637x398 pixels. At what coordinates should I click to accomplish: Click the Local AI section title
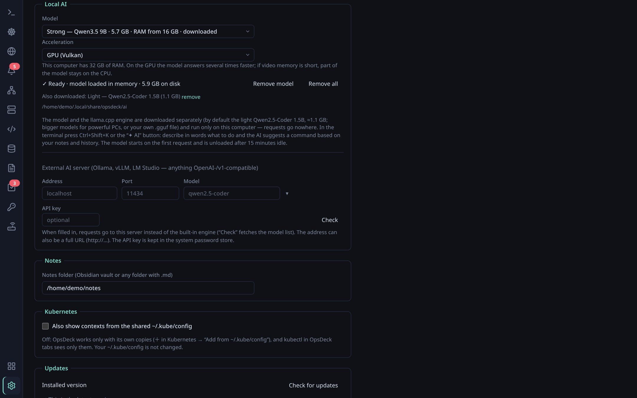[56, 4]
